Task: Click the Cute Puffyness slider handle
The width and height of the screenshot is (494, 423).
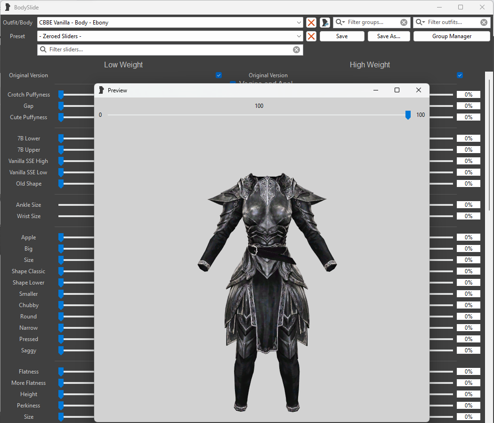Action: click(61, 117)
